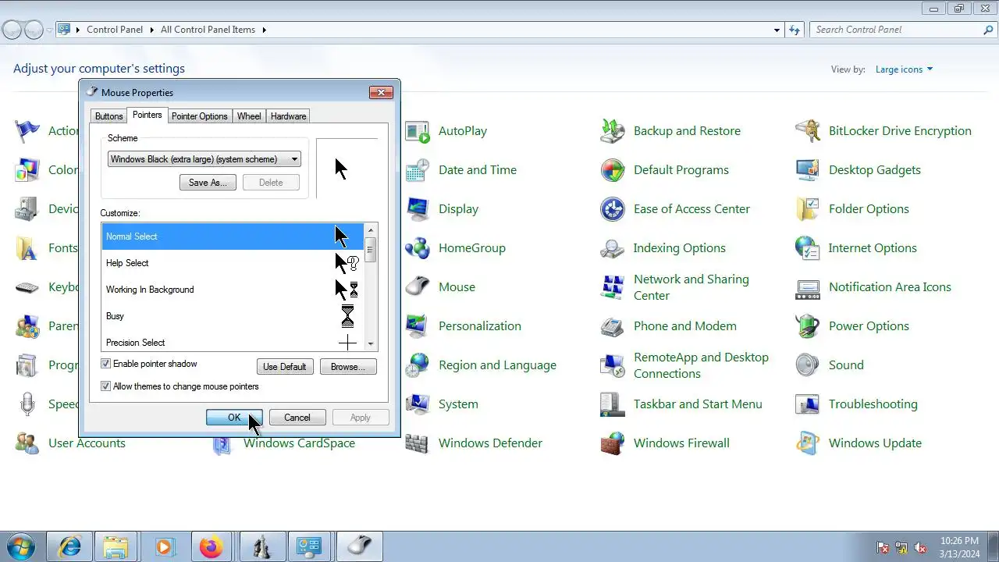Image resolution: width=999 pixels, height=562 pixels.
Task: Toggle Enable pointer shadow checkbox
Action: (106, 364)
